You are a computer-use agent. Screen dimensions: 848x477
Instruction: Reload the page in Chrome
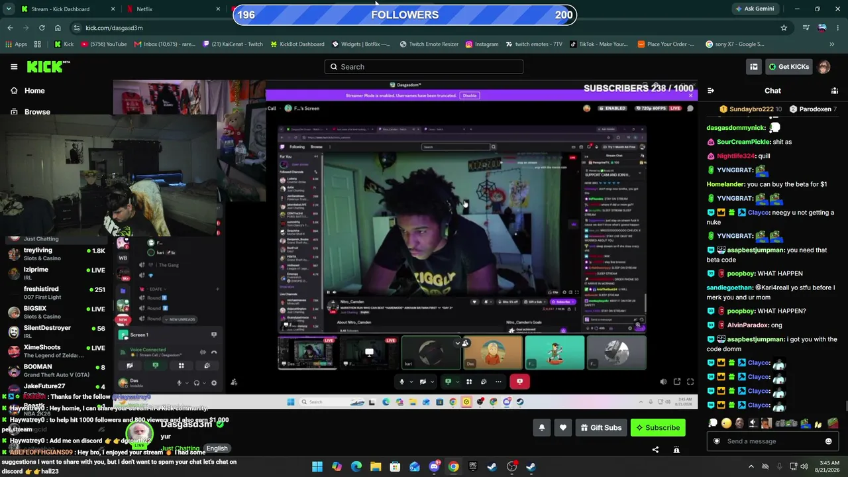[x=42, y=28]
